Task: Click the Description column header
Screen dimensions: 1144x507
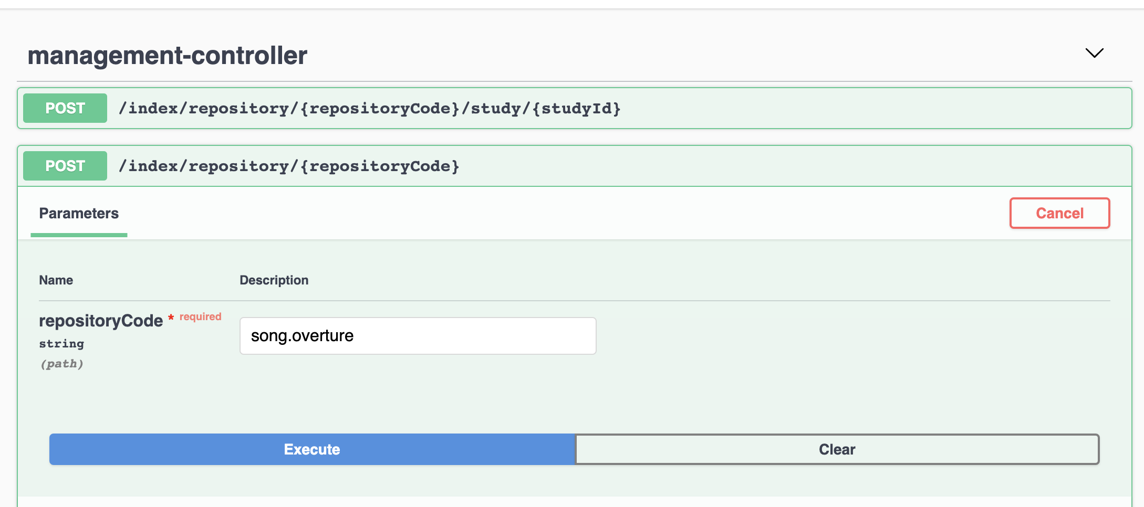Action: coord(274,280)
